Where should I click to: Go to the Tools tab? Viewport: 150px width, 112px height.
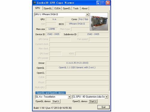click(76, 8)
